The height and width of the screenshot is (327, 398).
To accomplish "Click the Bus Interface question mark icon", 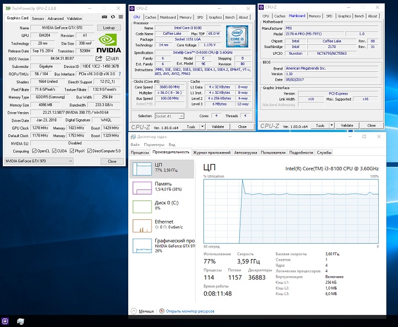I will 119,74.
